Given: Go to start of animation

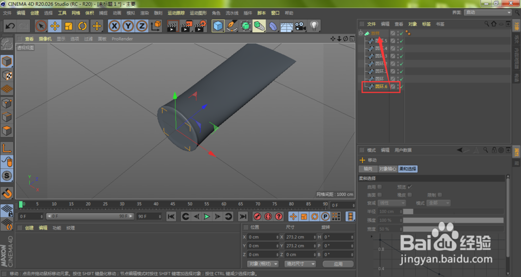Looking at the screenshot, I should 171,217.
